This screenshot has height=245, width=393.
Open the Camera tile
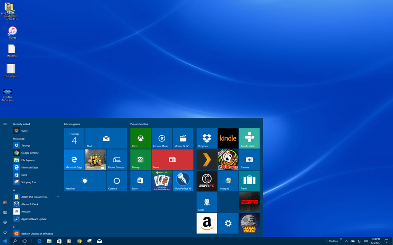(249, 160)
